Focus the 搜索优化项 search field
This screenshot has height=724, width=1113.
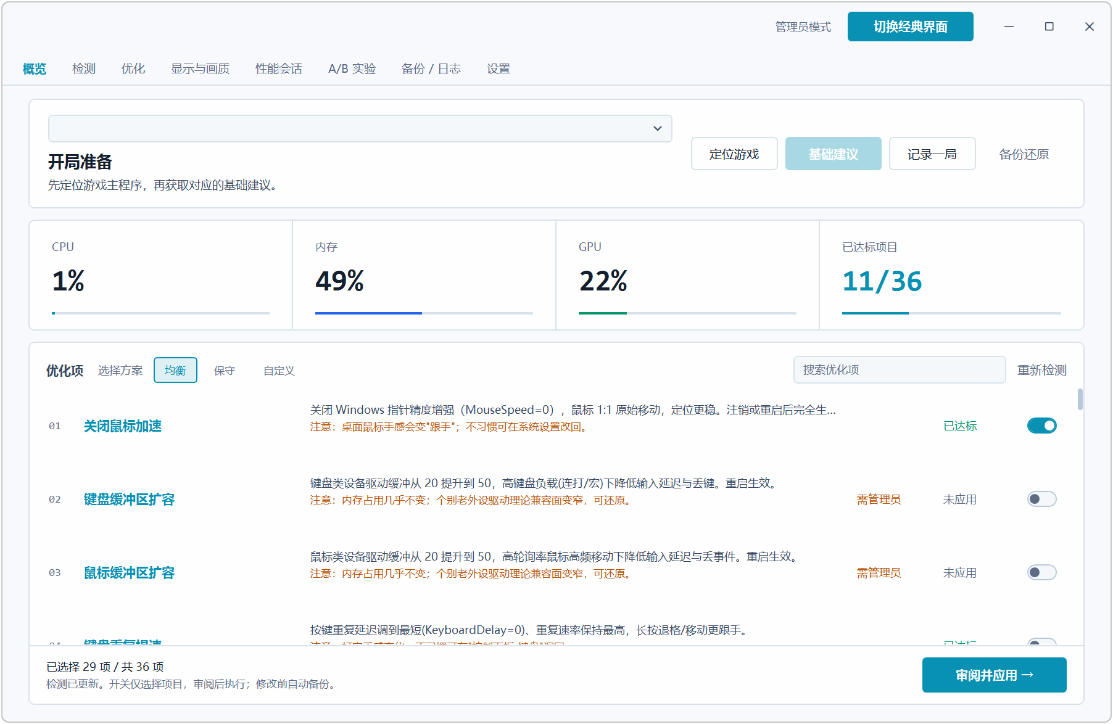[900, 369]
